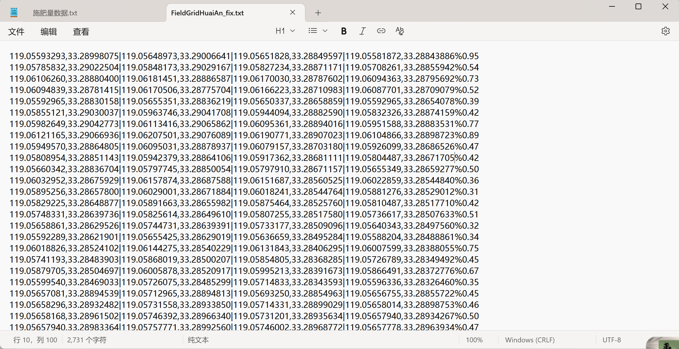
Task: Toggle bold formatting
Action: coord(344,31)
